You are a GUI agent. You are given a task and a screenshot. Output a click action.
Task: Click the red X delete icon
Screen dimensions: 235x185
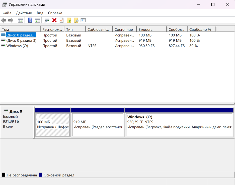click(54, 20)
